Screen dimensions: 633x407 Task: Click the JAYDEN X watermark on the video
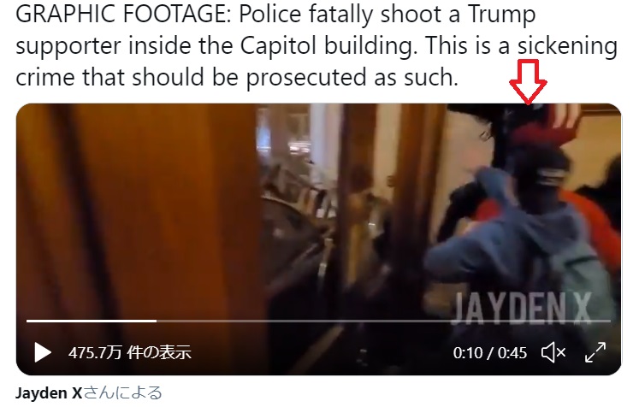tap(521, 309)
